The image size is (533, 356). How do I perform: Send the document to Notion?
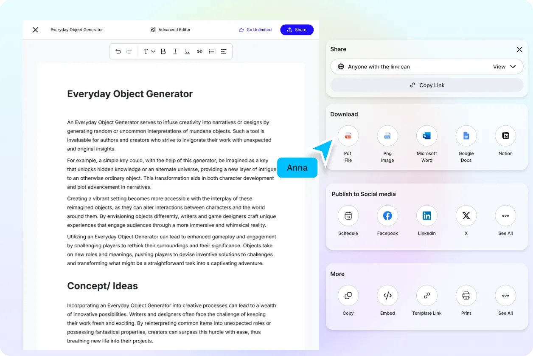[505, 136]
